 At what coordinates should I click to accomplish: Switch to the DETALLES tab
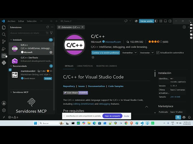tap(69, 66)
